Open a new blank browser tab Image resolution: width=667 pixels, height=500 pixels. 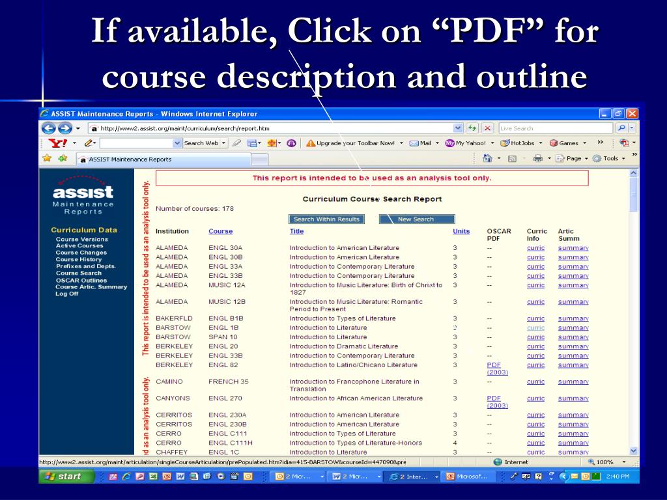coord(259,160)
